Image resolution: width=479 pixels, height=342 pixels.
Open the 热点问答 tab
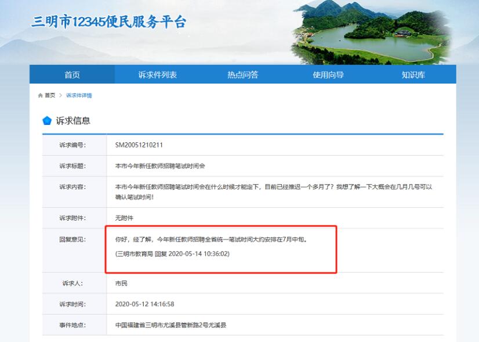tap(242, 74)
